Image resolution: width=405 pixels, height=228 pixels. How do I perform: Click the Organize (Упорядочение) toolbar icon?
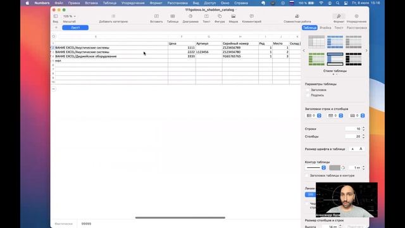356,16
